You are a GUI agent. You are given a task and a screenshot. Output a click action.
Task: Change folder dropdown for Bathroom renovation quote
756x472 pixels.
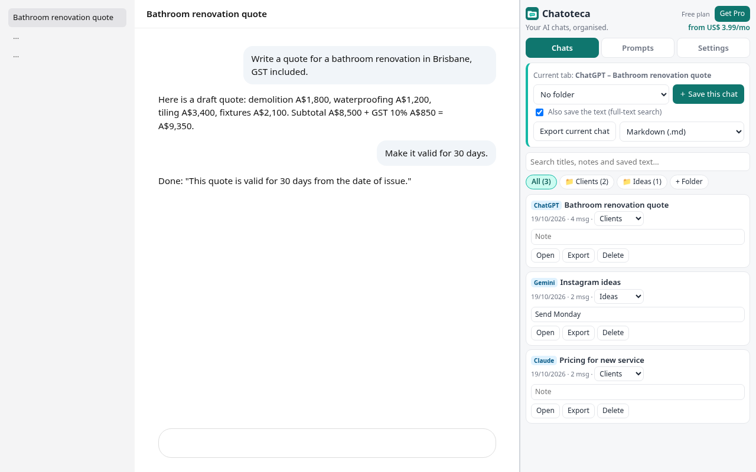[x=619, y=219]
